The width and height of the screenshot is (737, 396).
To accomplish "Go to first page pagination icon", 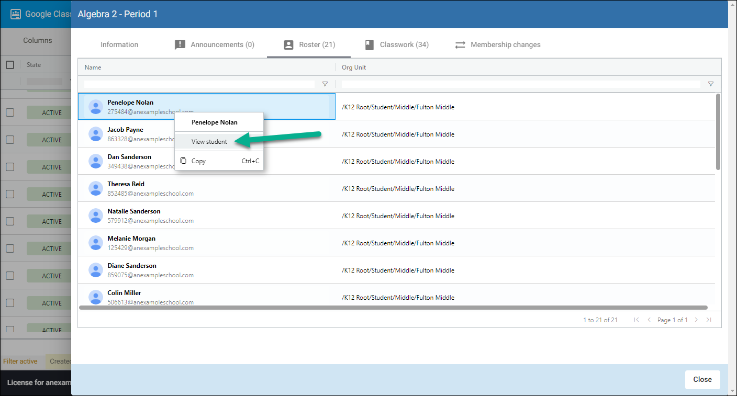I will (636, 320).
